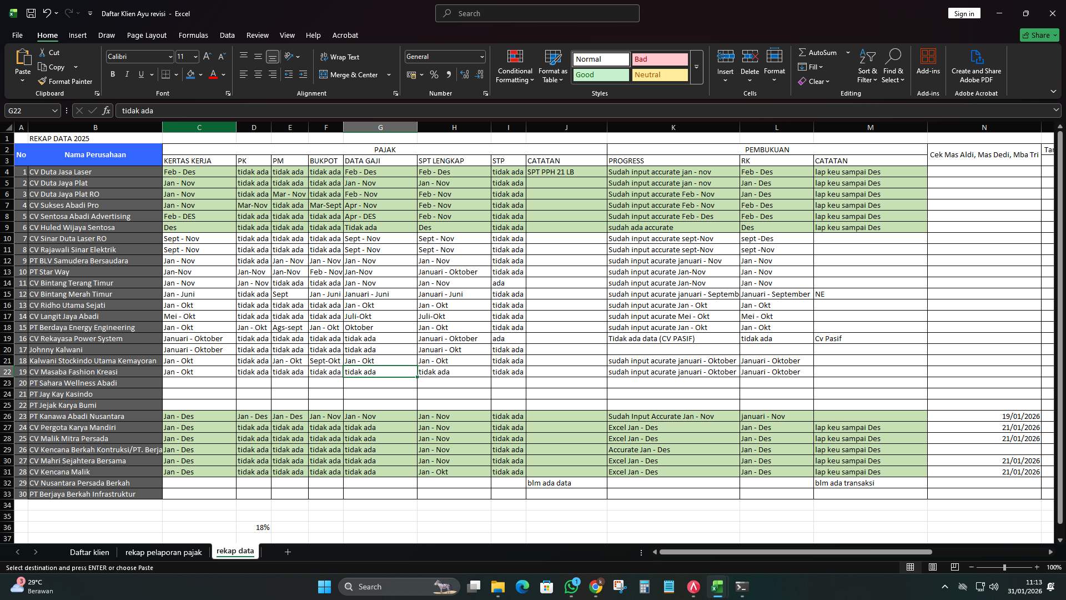The image size is (1066, 600).
Task: Toggle italic formatting
Action: (127, 74)
